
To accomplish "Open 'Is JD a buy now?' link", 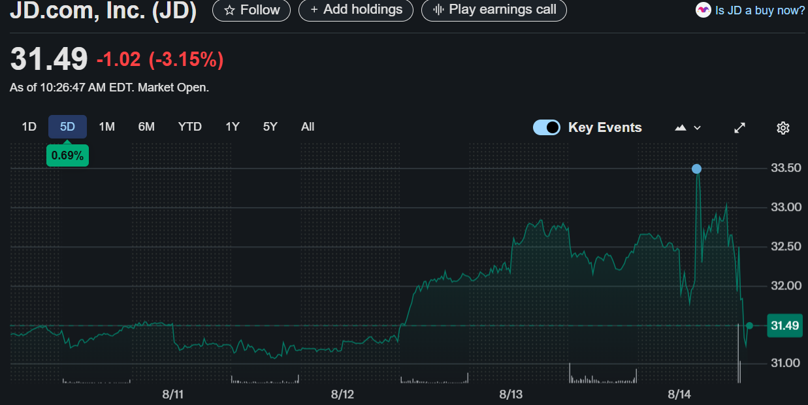I will (760, 10).
